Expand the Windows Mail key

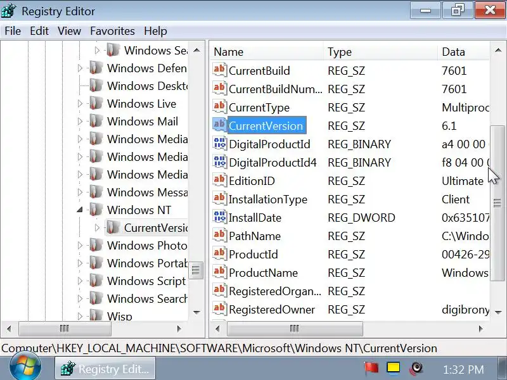tap(80, 122)
